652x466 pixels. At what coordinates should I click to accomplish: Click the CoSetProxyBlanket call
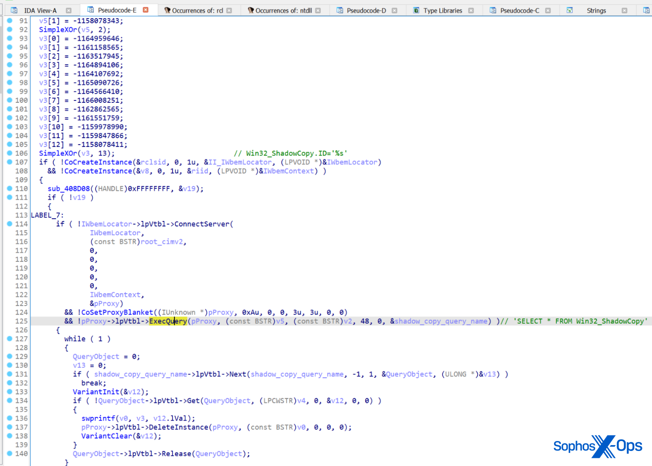pos(117,313)
